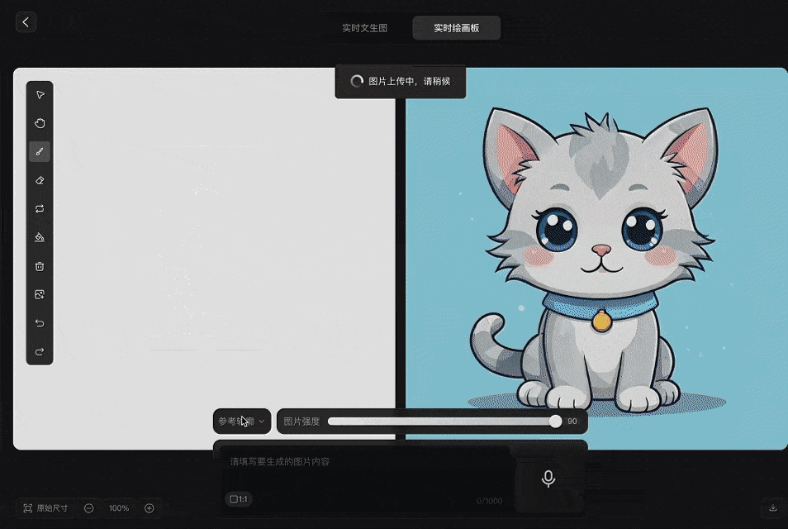Clear canvas with trash icon
This screenshot has width=788, height=529.
[x=40, y=266]
